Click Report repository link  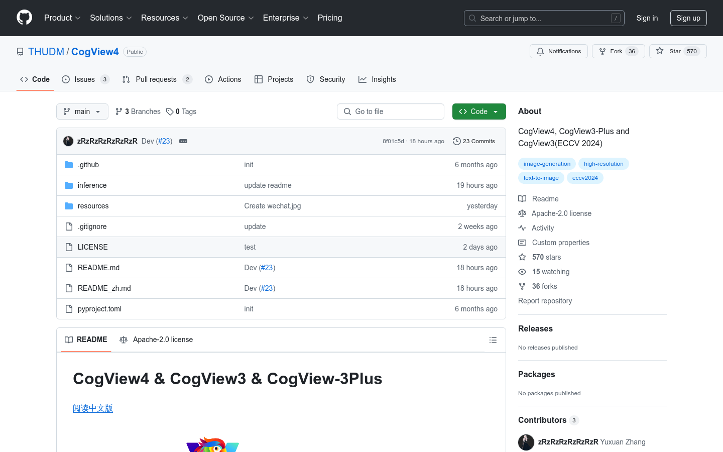point(545,301)
